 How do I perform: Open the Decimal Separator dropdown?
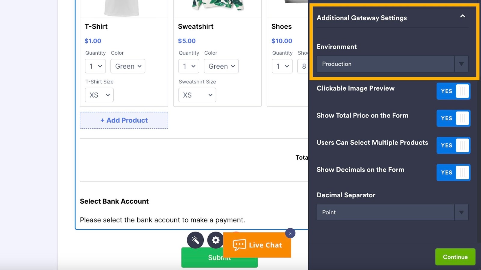392,212
